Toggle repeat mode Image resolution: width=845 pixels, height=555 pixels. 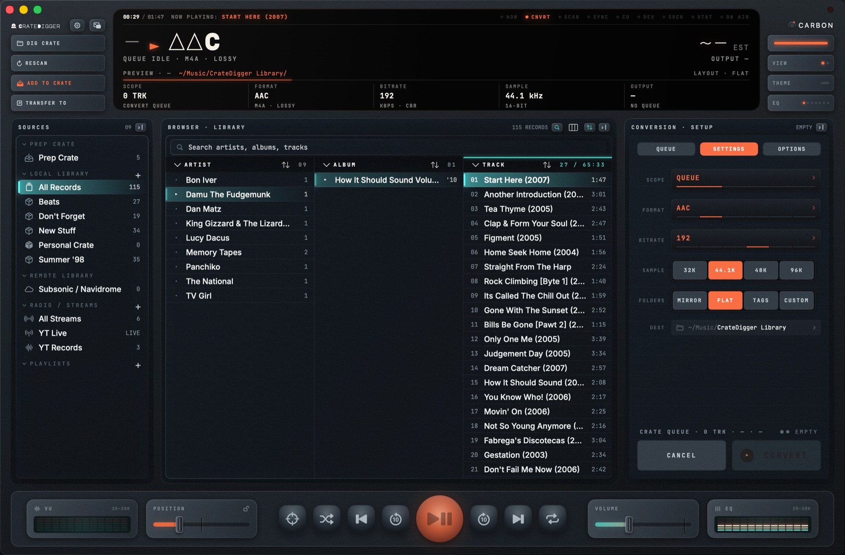[x=552, y=519]
